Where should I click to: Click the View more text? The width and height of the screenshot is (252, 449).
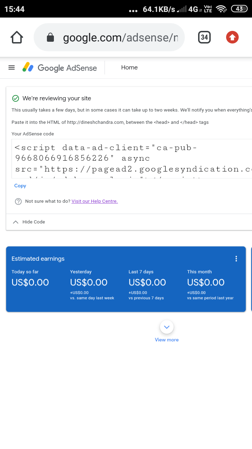point(167,340)
